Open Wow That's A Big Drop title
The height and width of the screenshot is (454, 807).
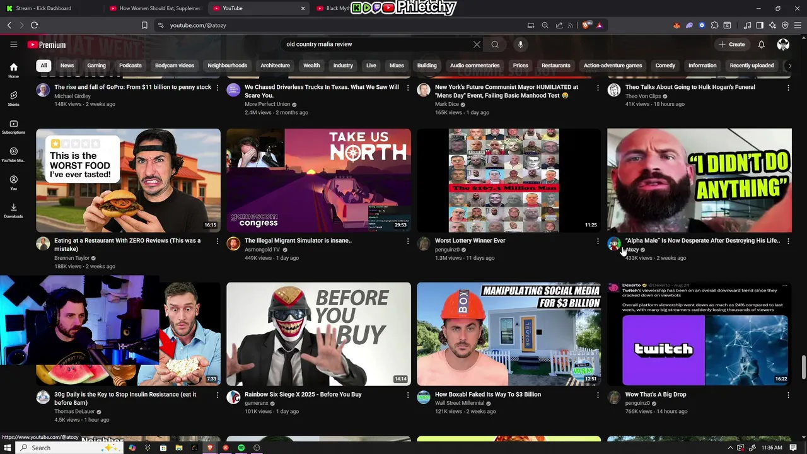(x=656, y=395)
